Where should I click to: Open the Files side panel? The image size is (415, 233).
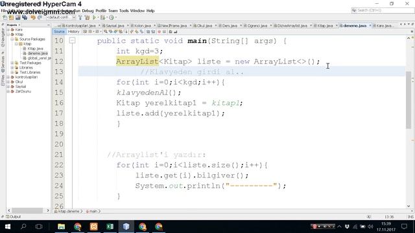(3, 80)
